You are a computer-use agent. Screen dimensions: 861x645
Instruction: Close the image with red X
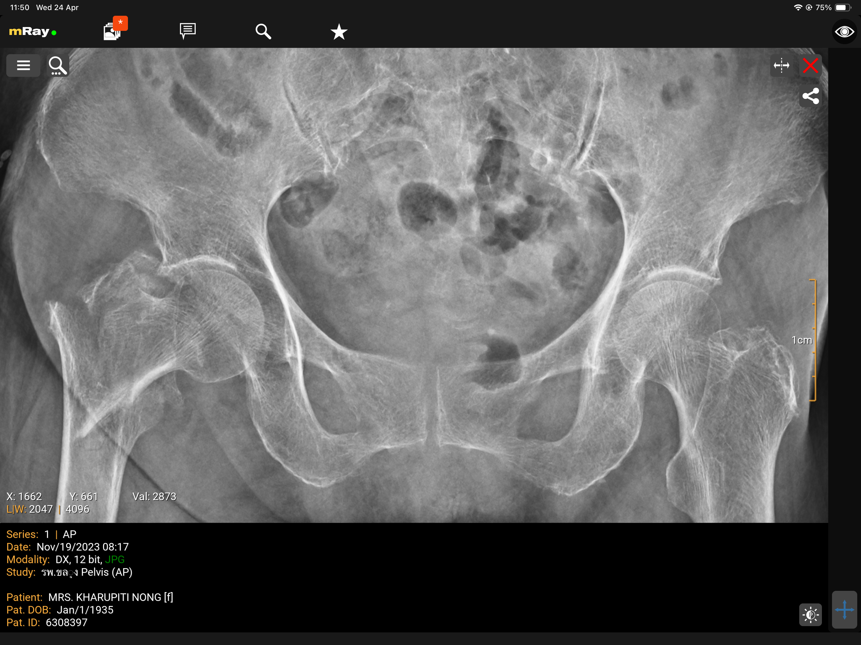pos(810,66)
